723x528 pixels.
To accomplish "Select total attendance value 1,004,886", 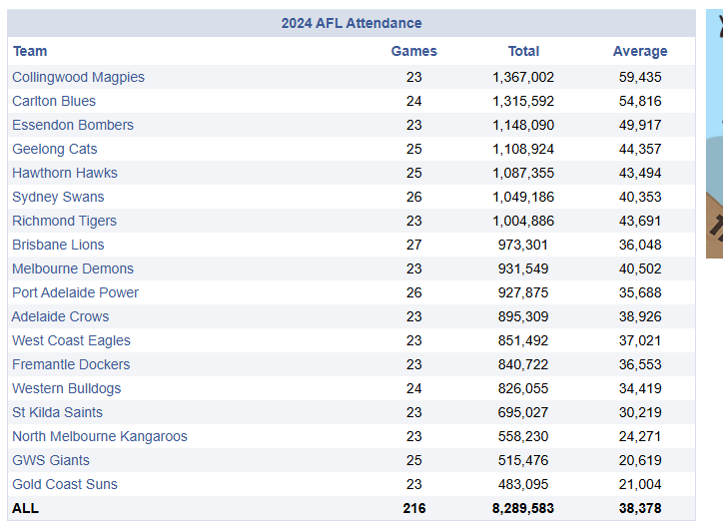I will point(523,221).
